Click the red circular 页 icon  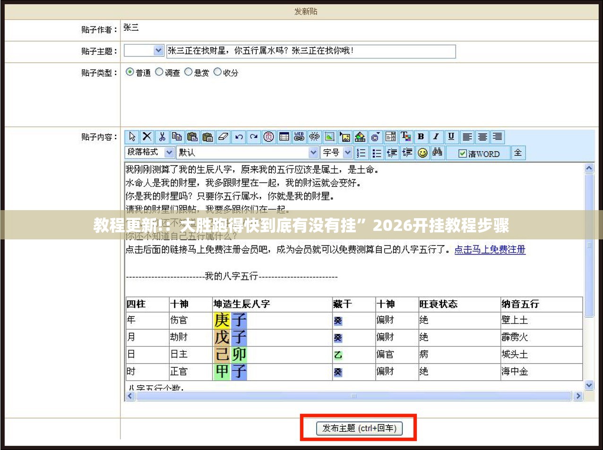(x=269, y=137)
